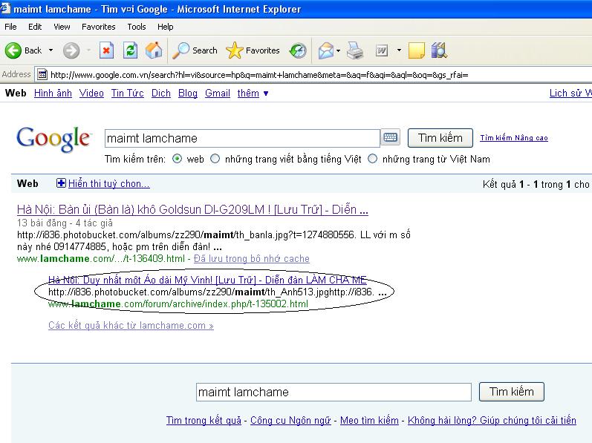Image resolution: width=592 pixels, height=443 pixels.
Task: Click the Blog link
Action: click(x=188, y=93)
